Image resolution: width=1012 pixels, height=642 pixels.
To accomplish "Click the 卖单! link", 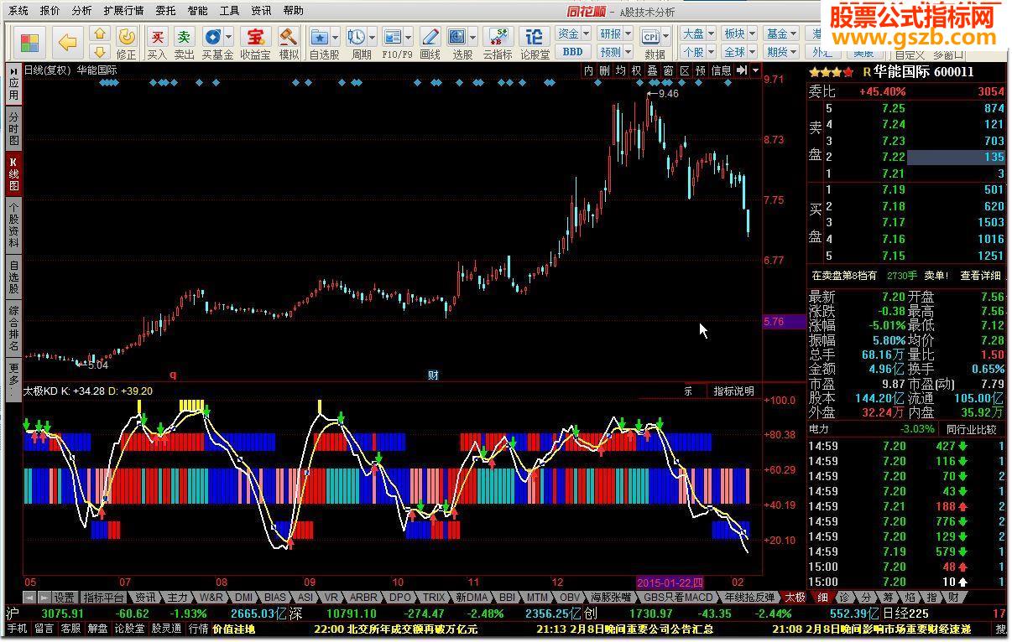I will click(x=936, y=275).
